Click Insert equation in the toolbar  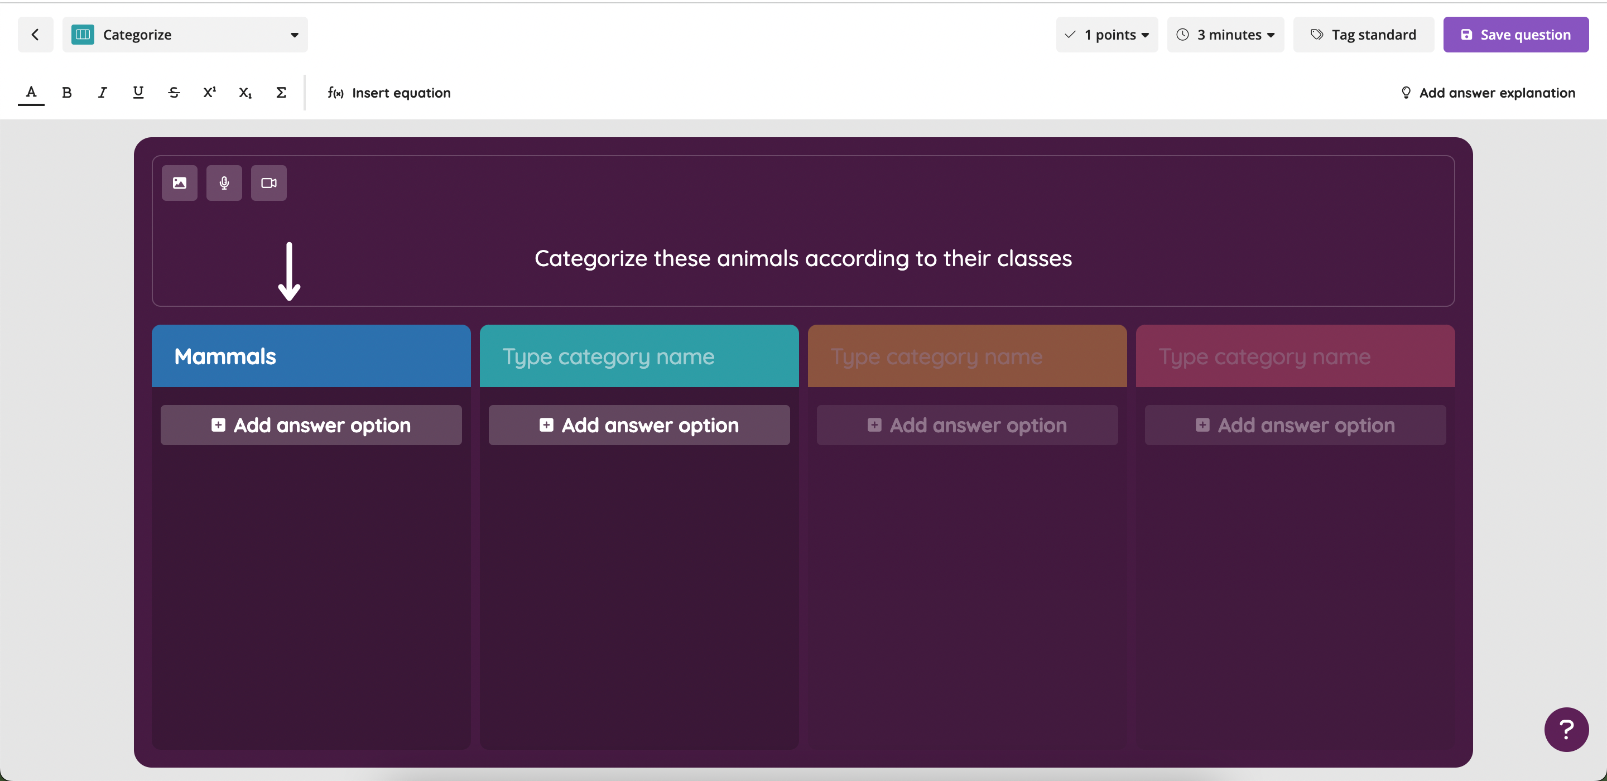pyautogui.click(x=389, y=92)
